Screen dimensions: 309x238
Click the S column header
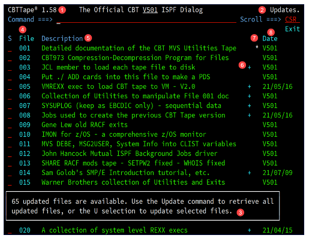10,38
